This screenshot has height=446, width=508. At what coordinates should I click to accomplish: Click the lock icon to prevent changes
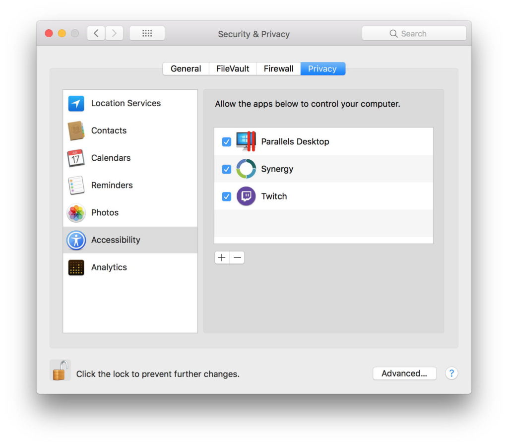[60, 371]
